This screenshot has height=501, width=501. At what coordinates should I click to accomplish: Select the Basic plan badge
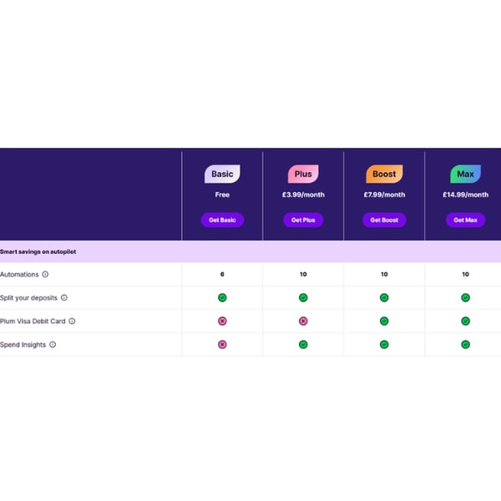(x=222, y=174)
